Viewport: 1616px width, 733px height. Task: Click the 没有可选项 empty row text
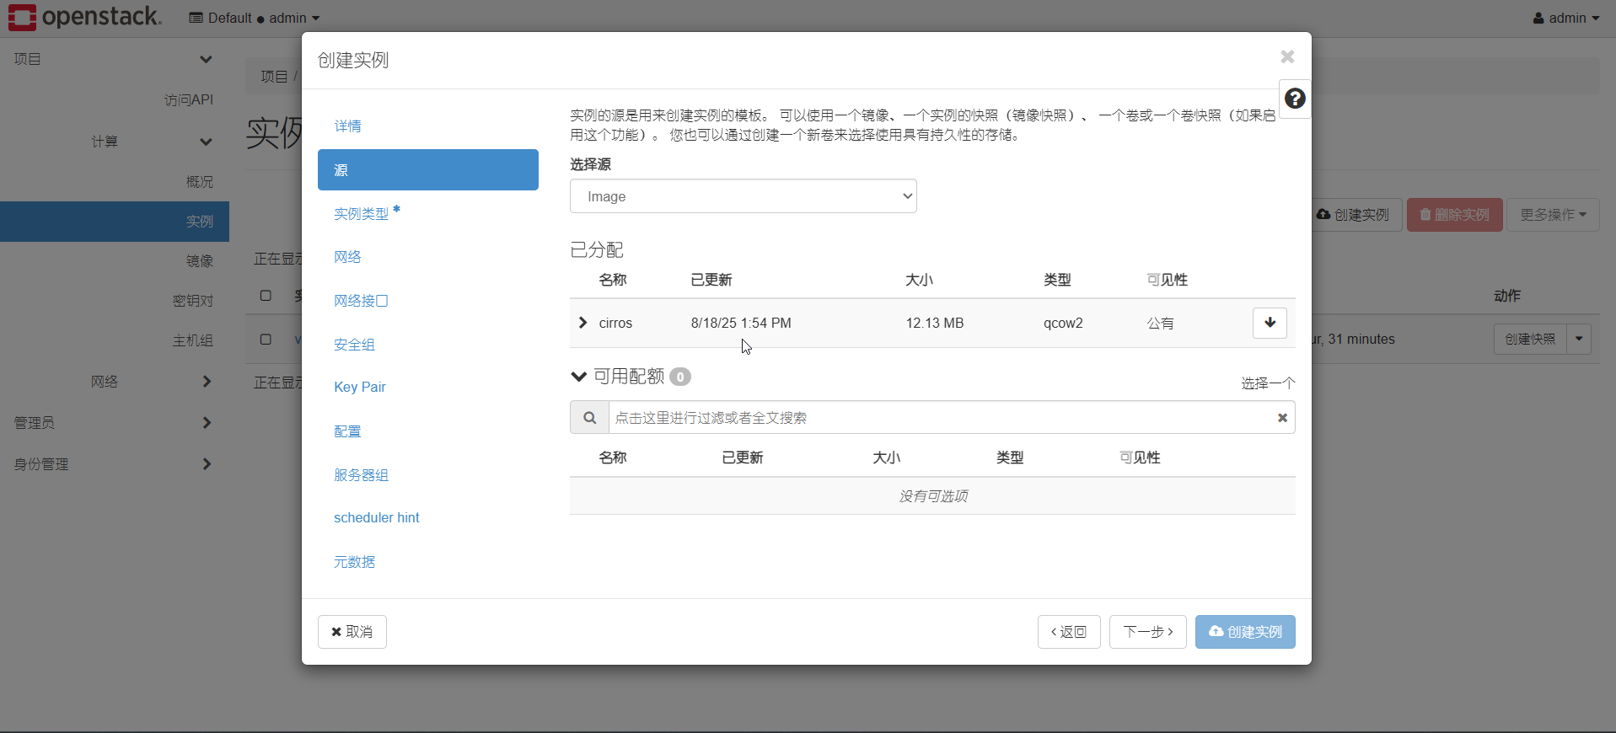[x=933, y=496]
